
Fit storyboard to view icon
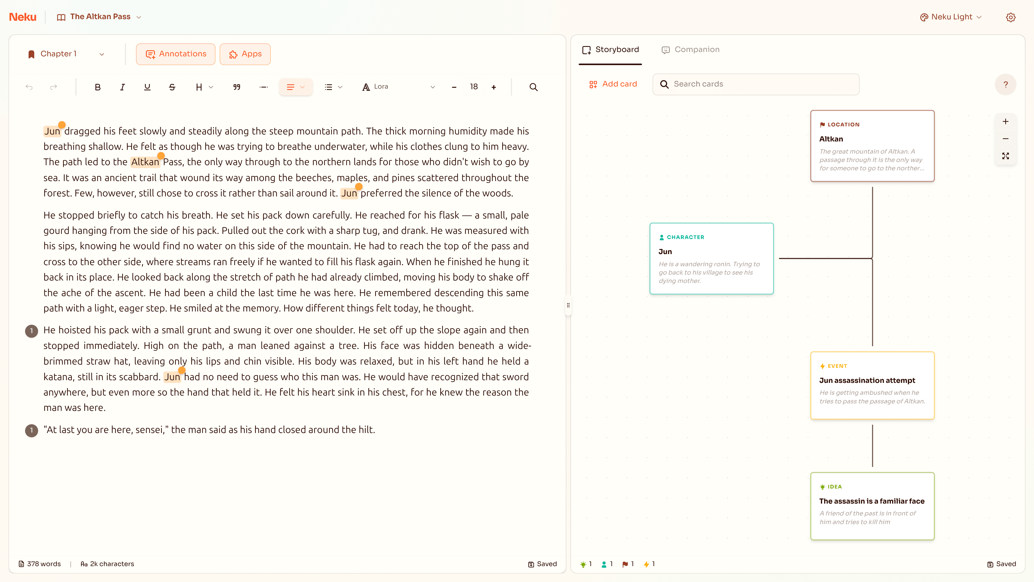(x=1005, y=156)
